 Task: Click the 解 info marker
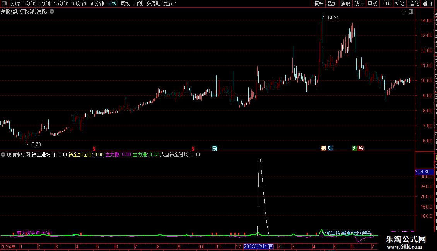(215, 148)
